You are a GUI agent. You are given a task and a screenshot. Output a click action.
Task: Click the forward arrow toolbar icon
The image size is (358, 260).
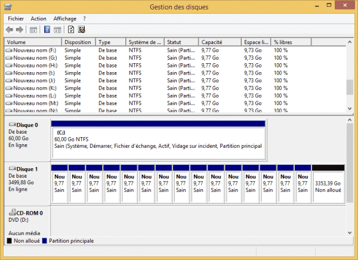click(20, 29)
